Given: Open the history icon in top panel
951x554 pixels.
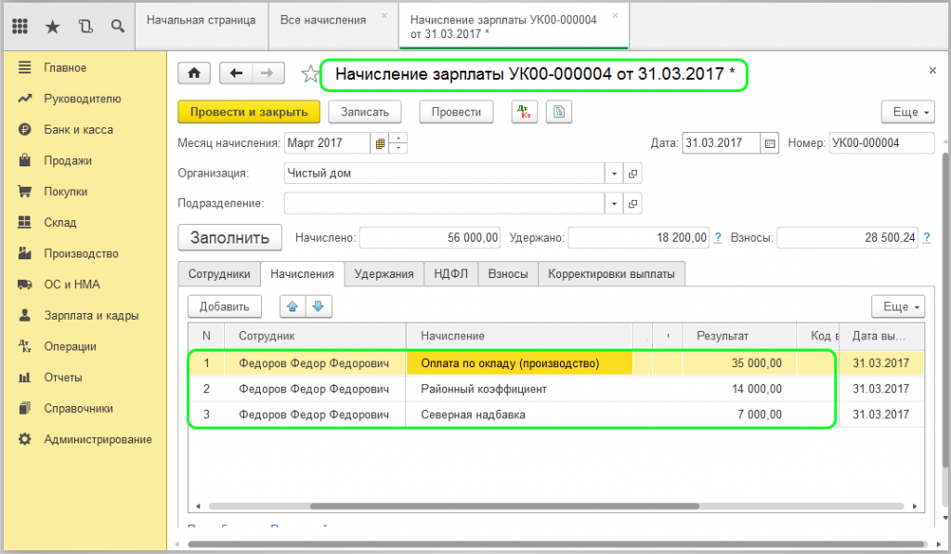Looking at the screenshot, I should pyautogui.click(x=85, y=26).
